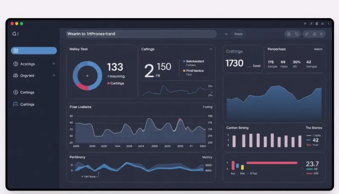This screenshot has width=339, height=194.
Task: Click the Nelch link in Panperlaes card
Action: click(x=318, y=49)
